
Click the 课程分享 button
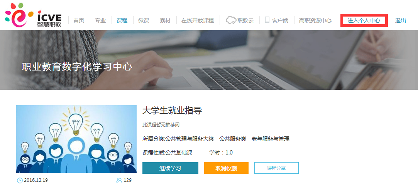point(276,168)
